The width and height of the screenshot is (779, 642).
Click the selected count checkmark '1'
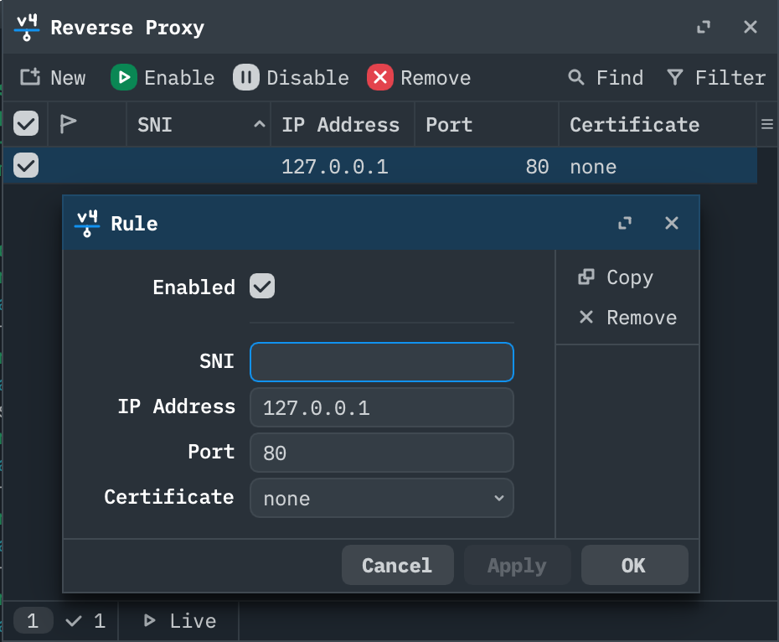point(85,620)
